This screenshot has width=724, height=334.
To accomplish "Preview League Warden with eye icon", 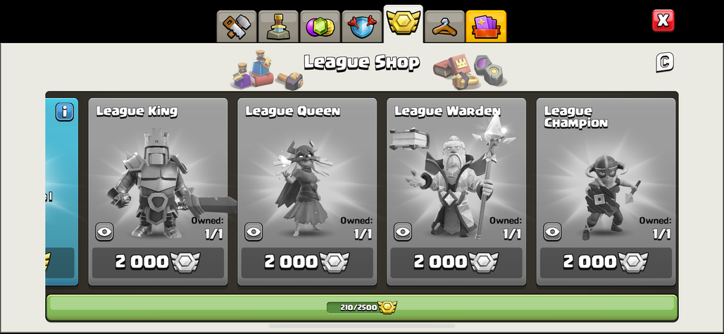I will coord(403,232).
